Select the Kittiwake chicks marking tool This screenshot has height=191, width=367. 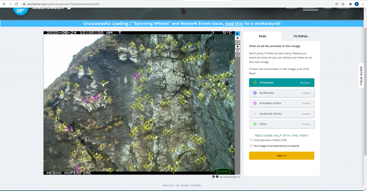point(282,103)
